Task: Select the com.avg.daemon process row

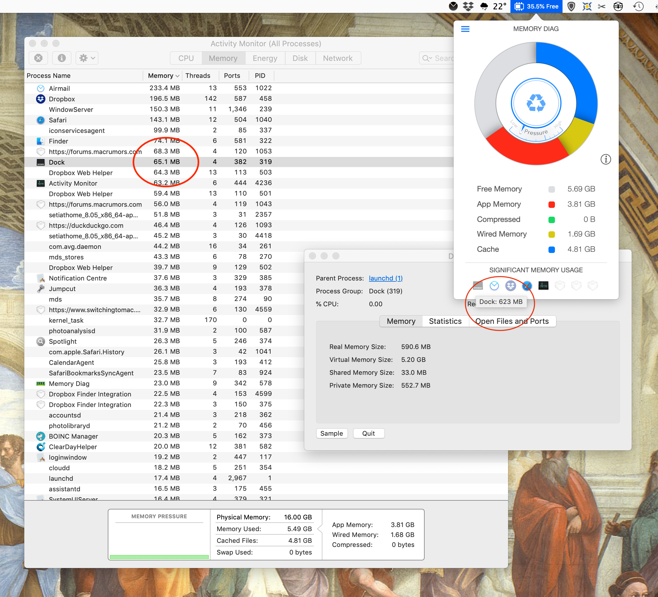Action: (x=239, y=247)
